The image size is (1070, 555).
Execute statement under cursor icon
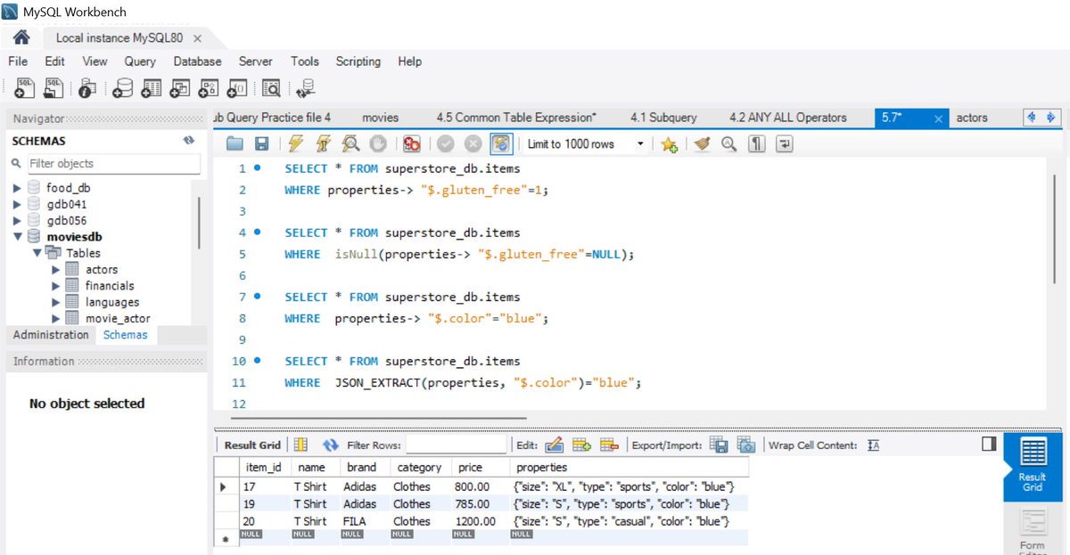(324, 143)
